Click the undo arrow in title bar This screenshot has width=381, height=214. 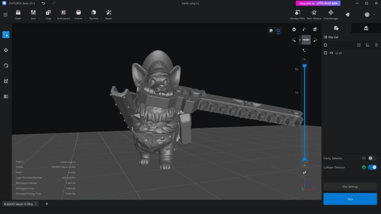pos(43,3)
